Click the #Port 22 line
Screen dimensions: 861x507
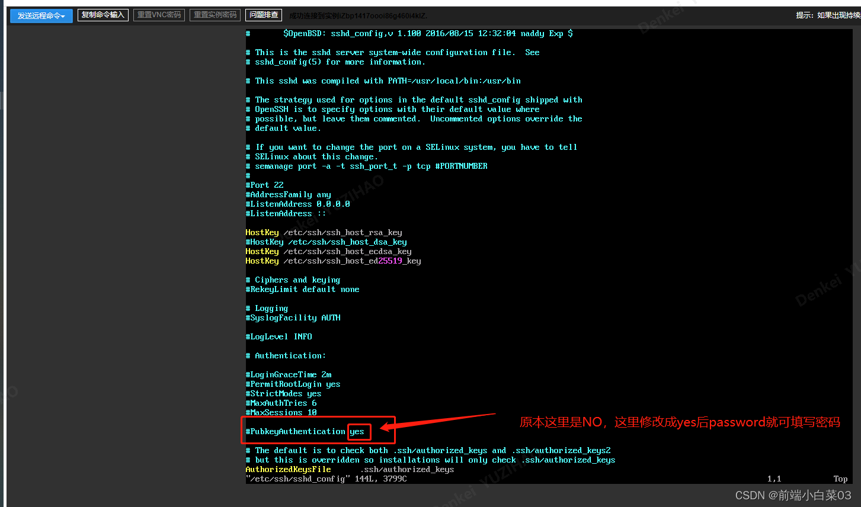265,185
